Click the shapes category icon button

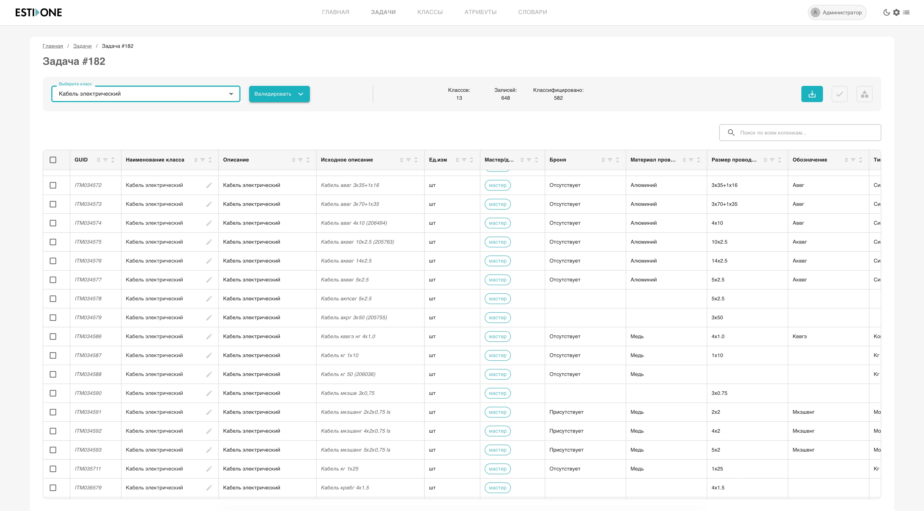click(865, 94)
